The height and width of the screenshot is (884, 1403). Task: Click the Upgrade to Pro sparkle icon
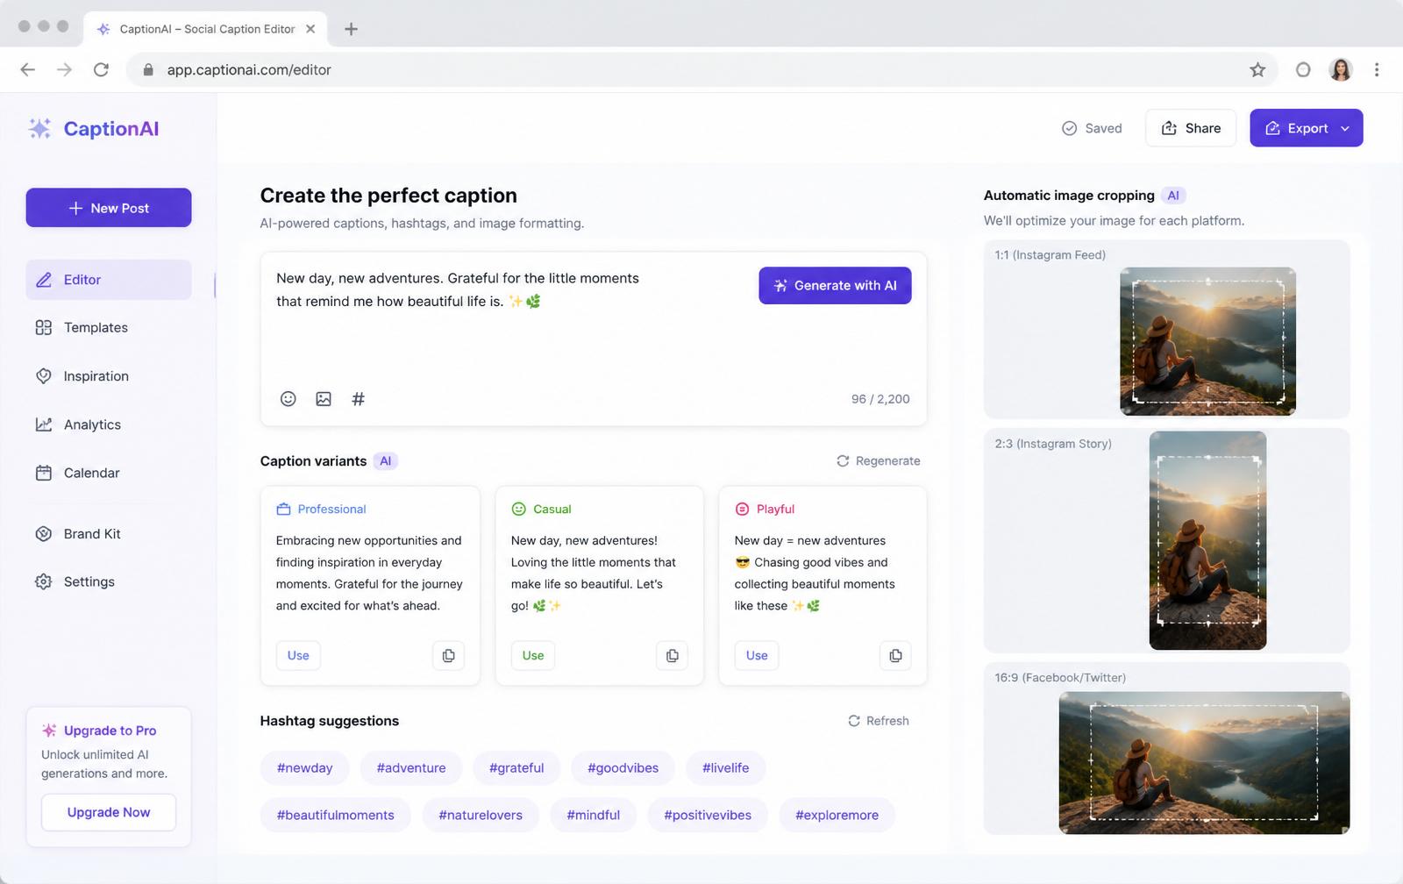49,731
